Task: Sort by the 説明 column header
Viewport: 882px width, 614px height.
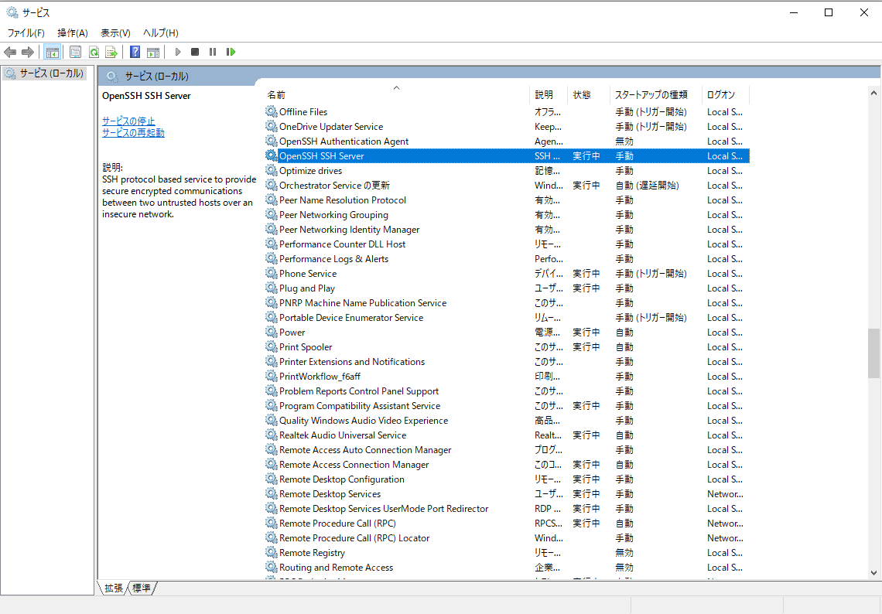Action: tap(549, 94)
